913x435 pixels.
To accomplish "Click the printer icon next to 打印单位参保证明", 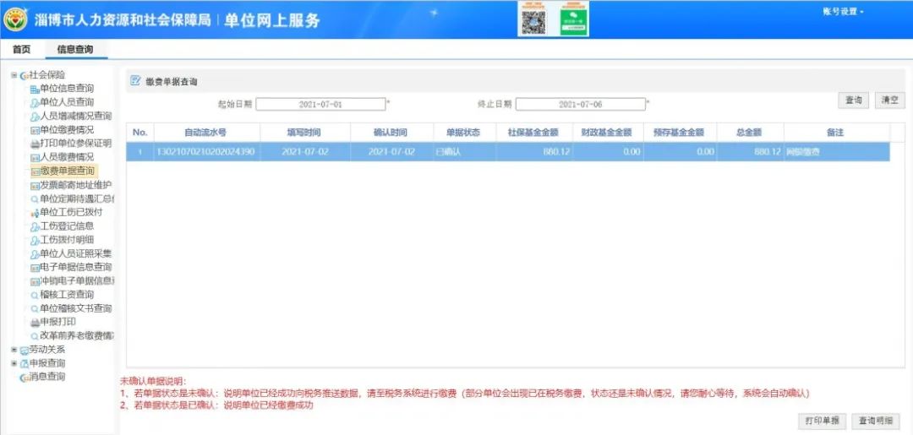I will pyautogui.click(x=35, y=144).
